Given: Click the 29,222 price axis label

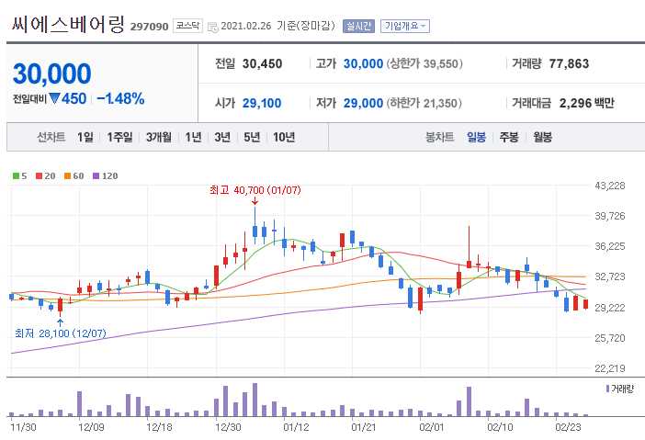Looking at the screenshot, I should (609, 308).
